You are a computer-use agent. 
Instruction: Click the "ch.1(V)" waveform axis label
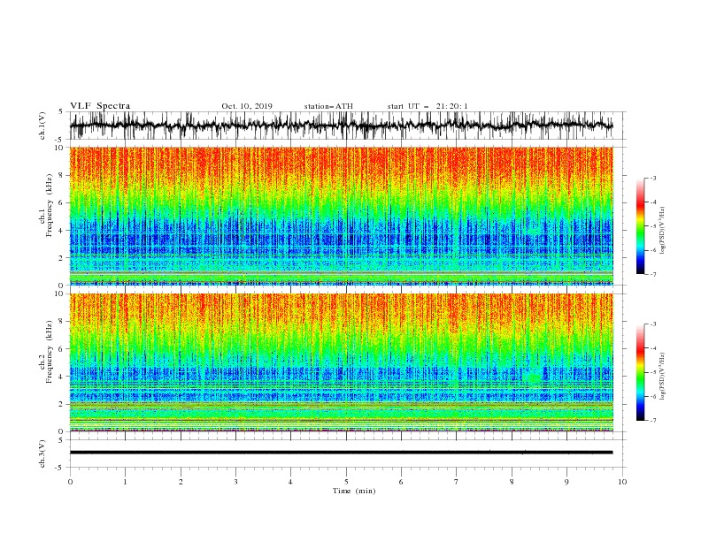tap(42, 126)
